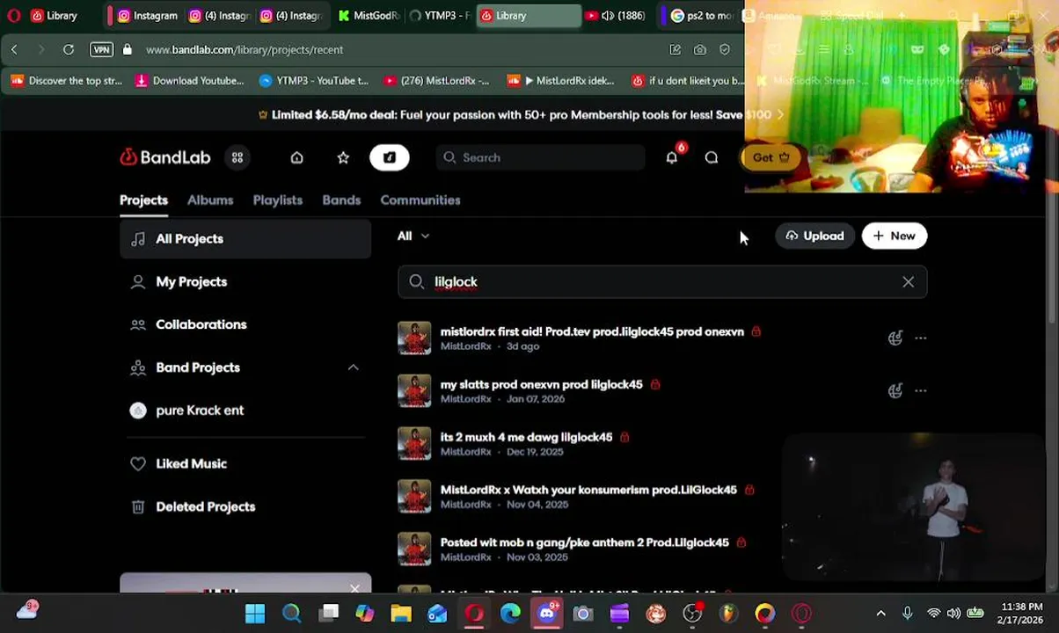Click the browser address bar URL
This screenshot has height=633, width=1059.
coord(245,50)
